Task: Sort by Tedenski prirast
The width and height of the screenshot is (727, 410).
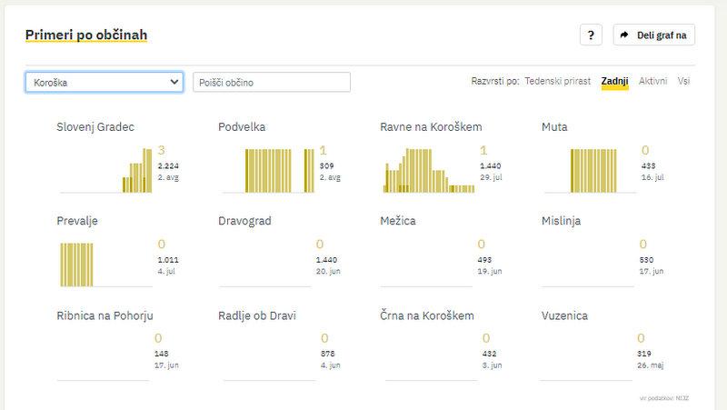Action: coord(558,82)
